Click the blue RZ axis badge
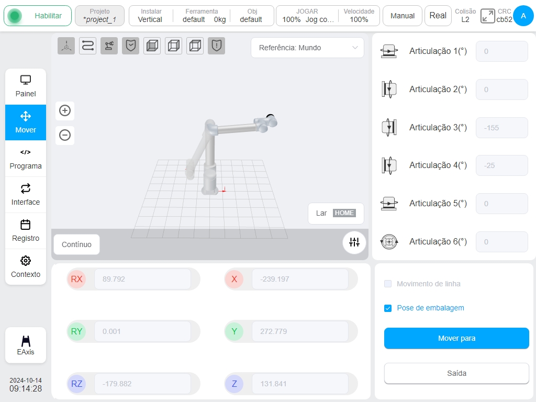This screenshot has height=402, width=536. click(x=76, y=384)
